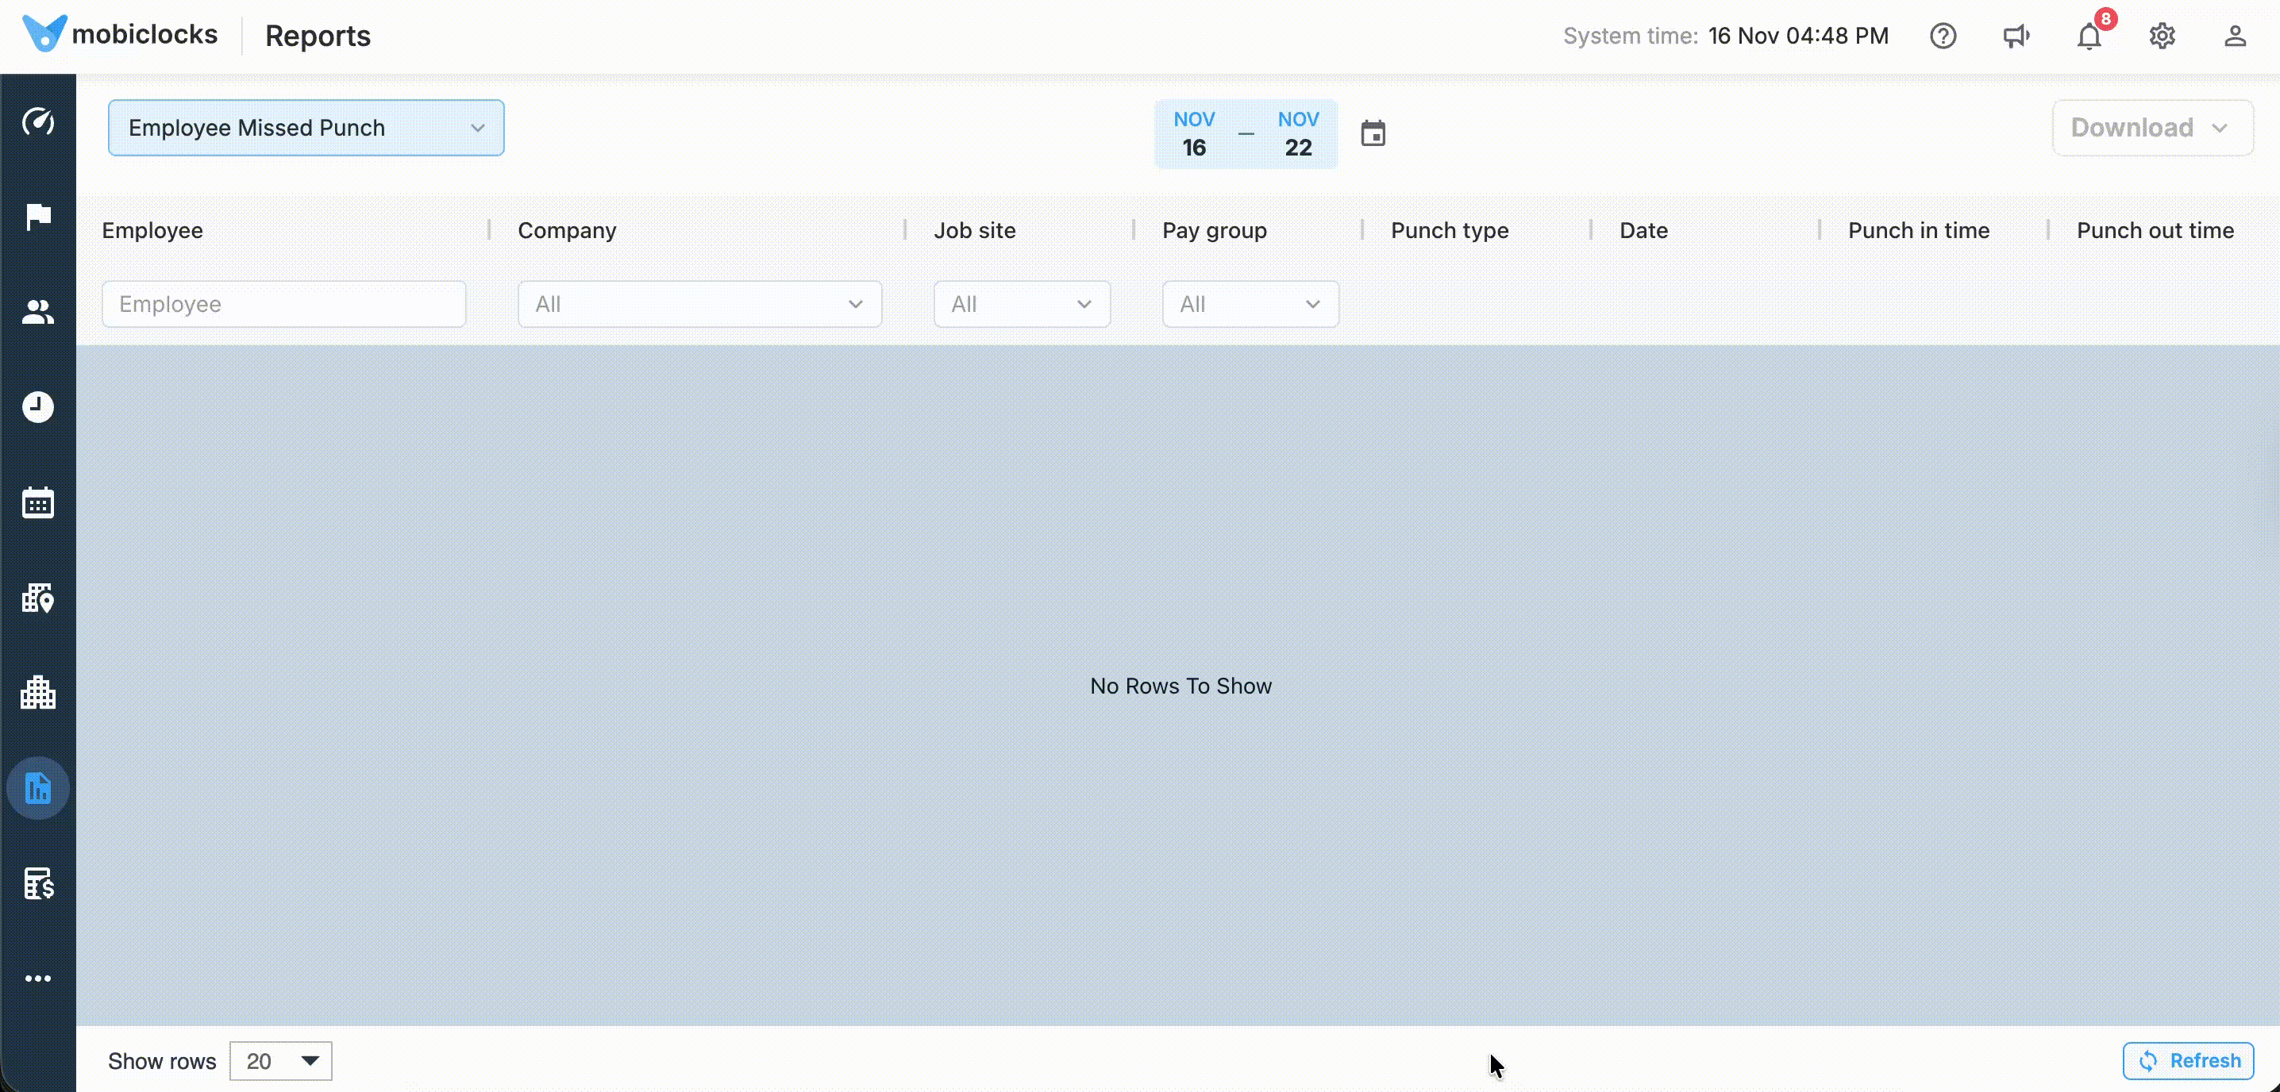The image size is (2280, 1092).
Task: Open the dashboard gauge icon in sidebar
Action: [38, 121]
